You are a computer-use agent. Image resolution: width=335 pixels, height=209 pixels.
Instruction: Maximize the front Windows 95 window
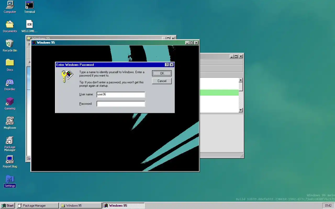(x=191, y=43)
